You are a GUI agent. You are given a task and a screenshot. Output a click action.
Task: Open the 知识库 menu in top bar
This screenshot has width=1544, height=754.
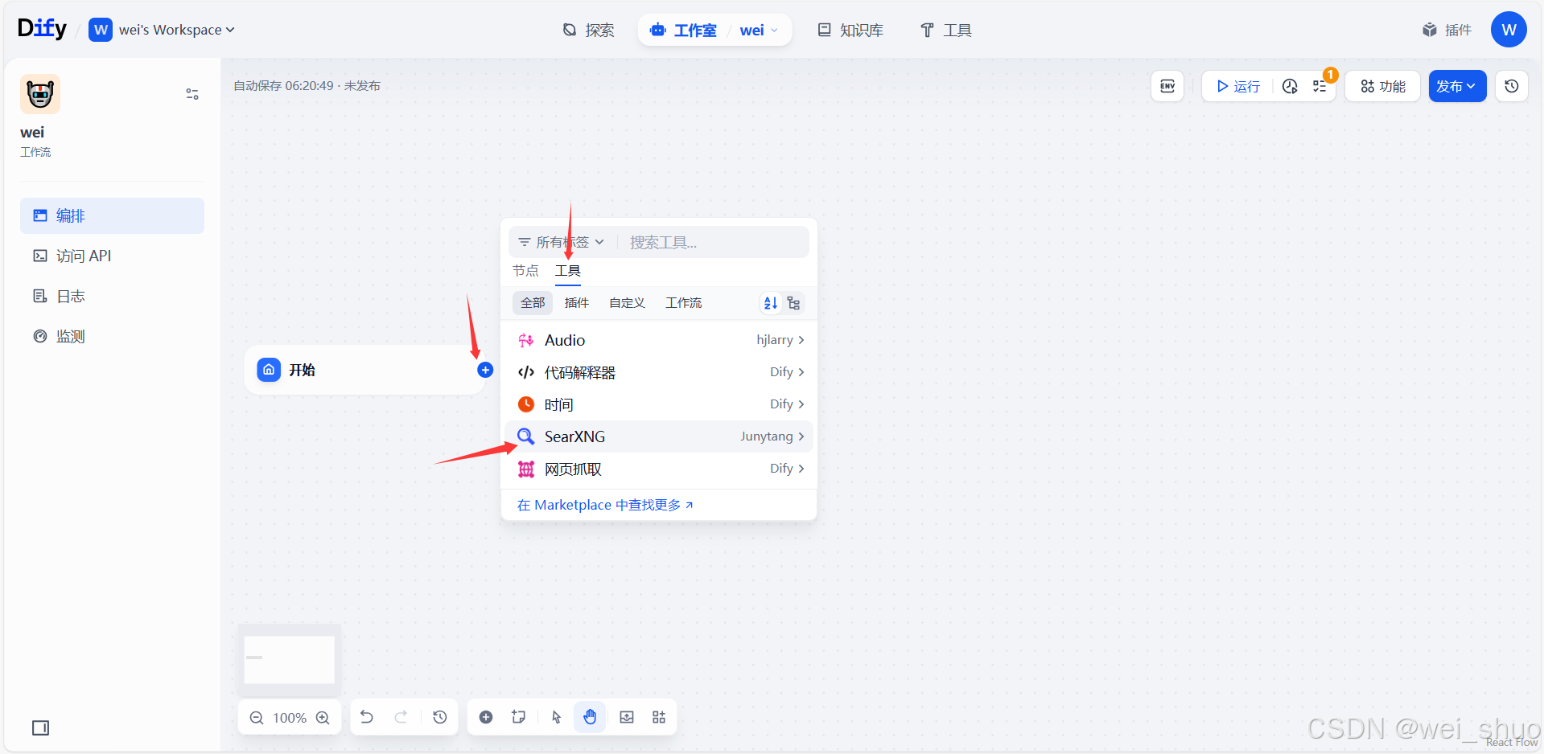click(x=850, y=30)
